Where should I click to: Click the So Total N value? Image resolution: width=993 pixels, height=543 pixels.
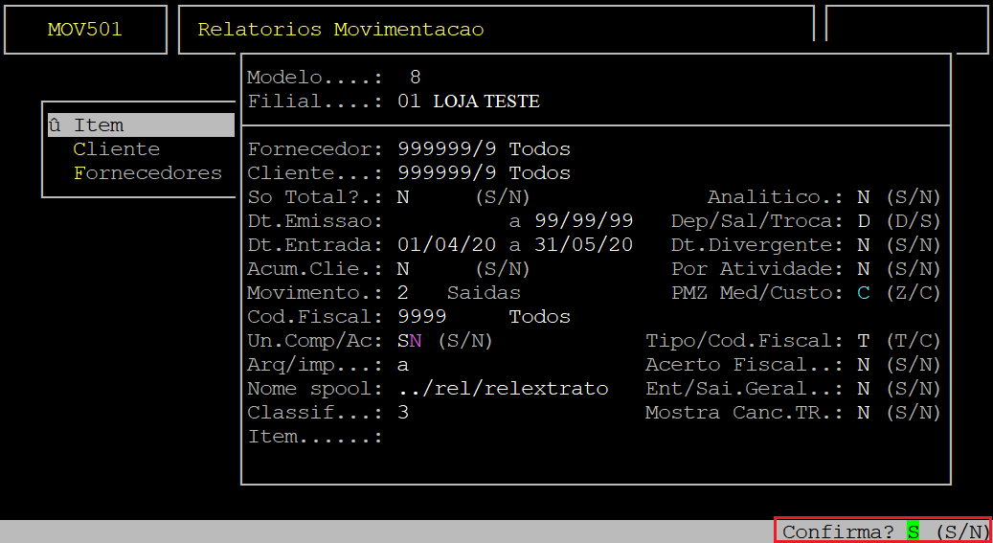point(403,197)
